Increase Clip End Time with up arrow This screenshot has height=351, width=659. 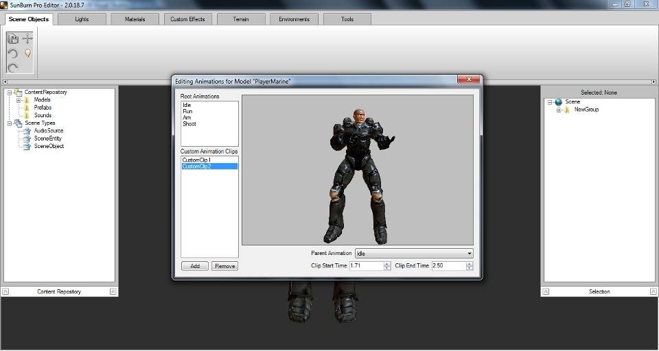point(470,264)
